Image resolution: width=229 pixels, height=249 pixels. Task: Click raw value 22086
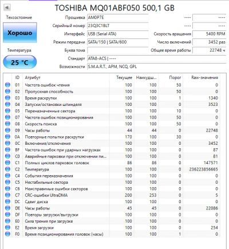click(212, 208)
